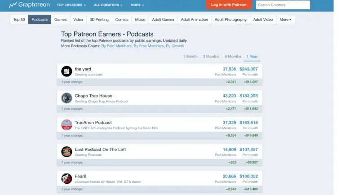This screenshot has width=337, height=195.
Task: Click TrueAnon's Anti-Pedophile Podcast description
Action: point(116,128)
